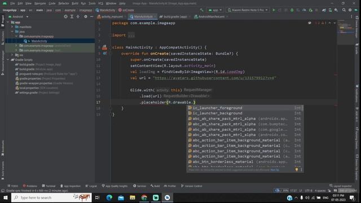
Task: Toggle Profiler tool window
Action: point(170,186)
